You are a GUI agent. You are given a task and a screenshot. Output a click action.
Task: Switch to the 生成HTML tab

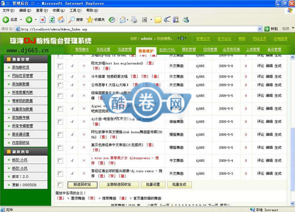click(167, 49)
